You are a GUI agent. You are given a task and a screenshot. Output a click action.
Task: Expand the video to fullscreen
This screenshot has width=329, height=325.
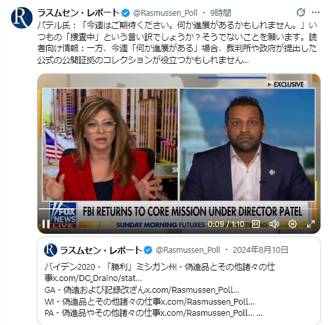(x=311, y=224)
